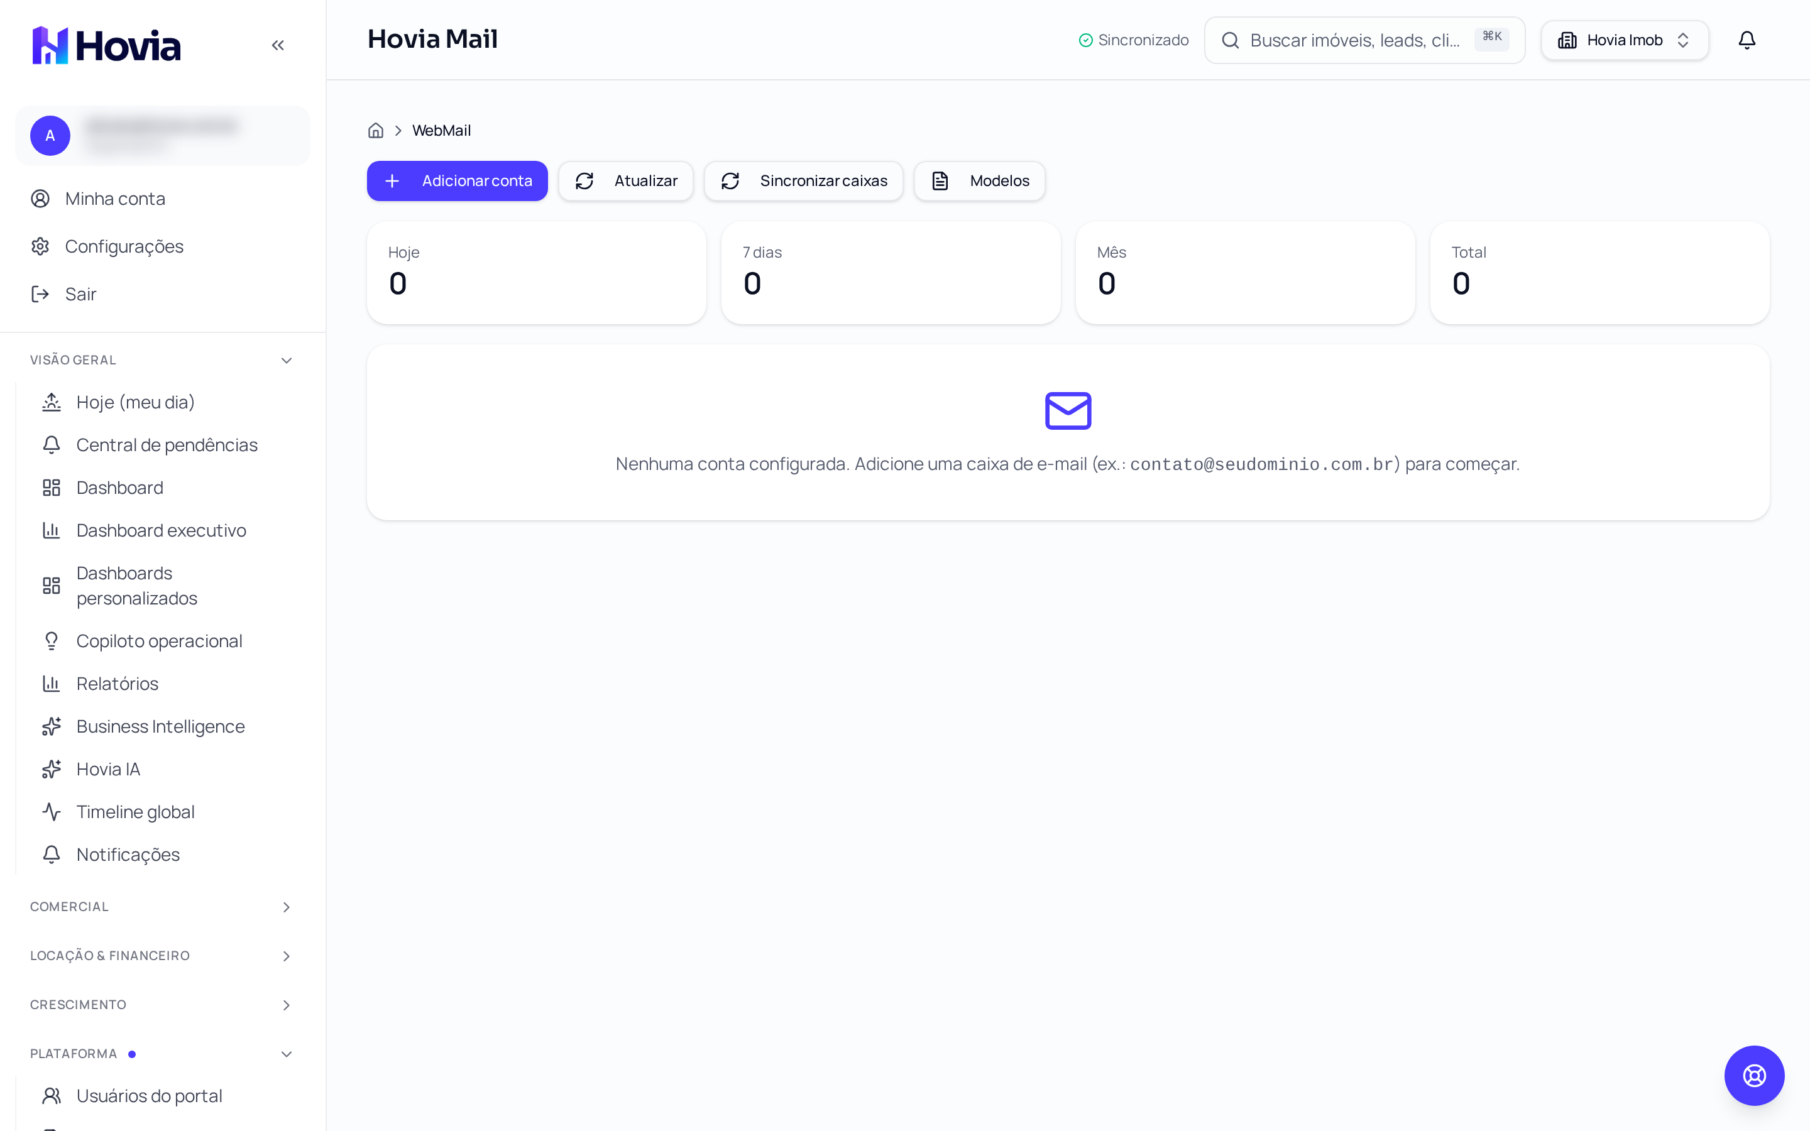Go to Hoje (meu dia)

pos(168,402)
